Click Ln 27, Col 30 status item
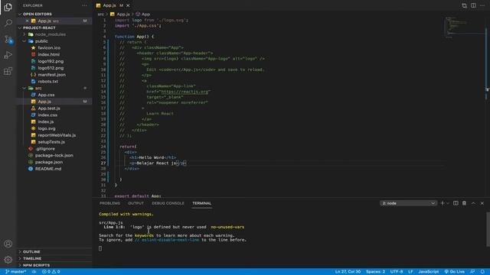490x275 pixels. [x=348, y=272]
